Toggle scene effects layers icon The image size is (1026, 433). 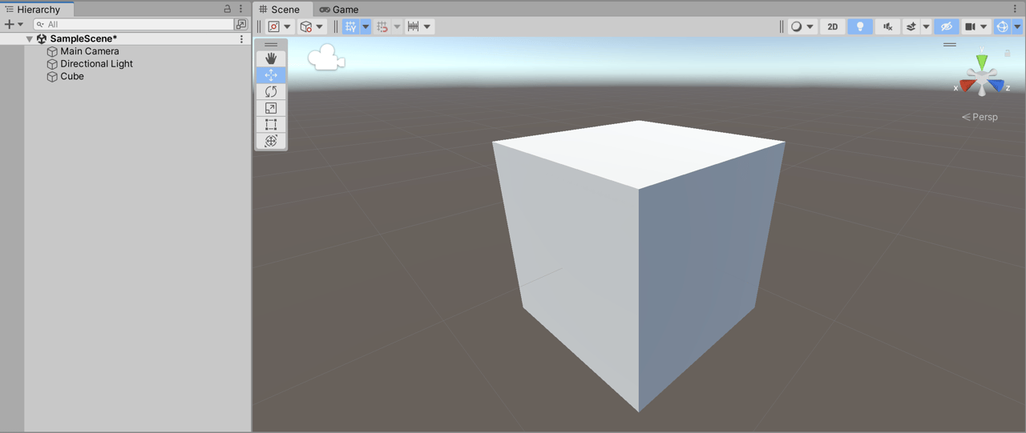tap(911, 26)
